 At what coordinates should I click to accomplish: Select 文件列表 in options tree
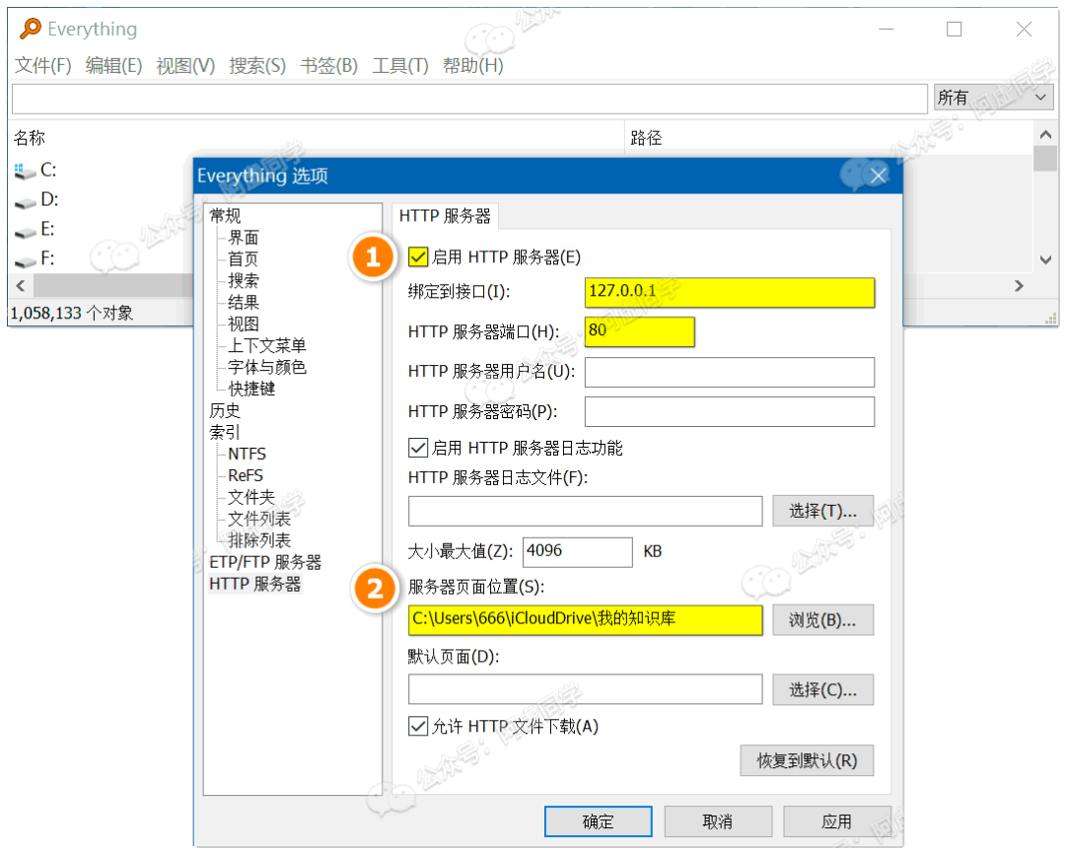(259, 519)
